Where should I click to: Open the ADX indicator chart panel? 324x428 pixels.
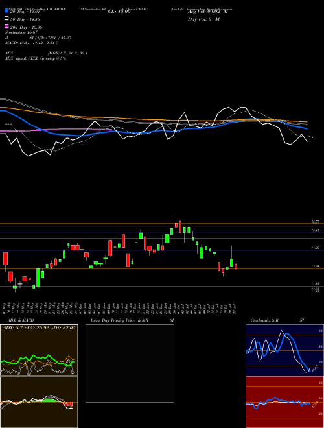(x=39, y=350)
